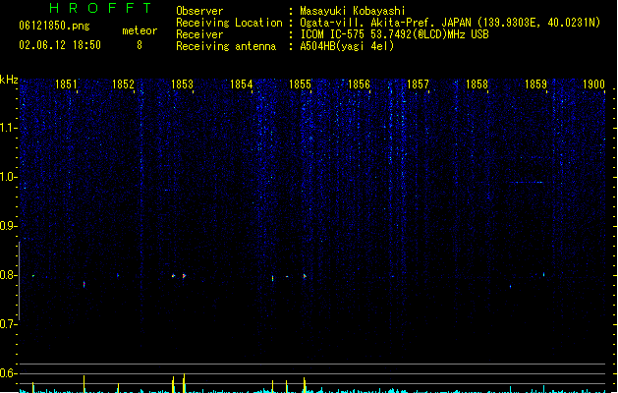Click the 1858 time marker
The image size is (618, 393).
click(477, 84)
